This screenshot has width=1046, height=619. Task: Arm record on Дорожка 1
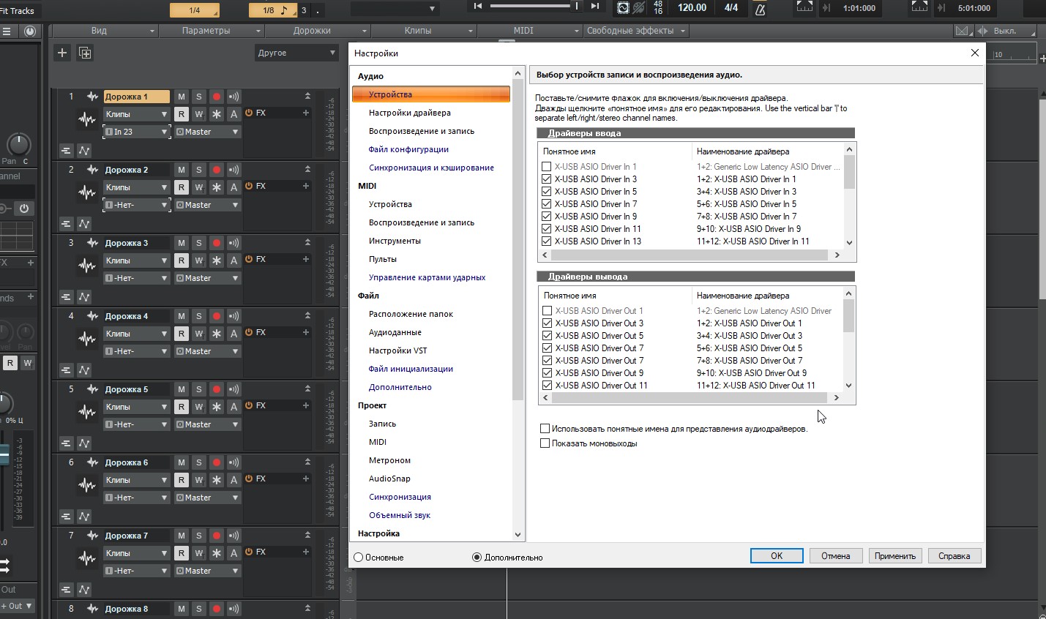click(x=216, y=97)
